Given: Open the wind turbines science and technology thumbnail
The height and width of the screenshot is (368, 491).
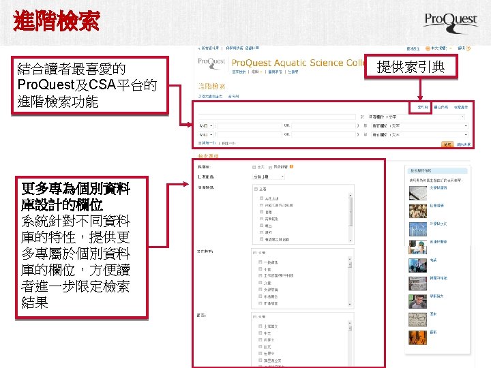Looking at the screenshot, I should click(x=418, y=229).
